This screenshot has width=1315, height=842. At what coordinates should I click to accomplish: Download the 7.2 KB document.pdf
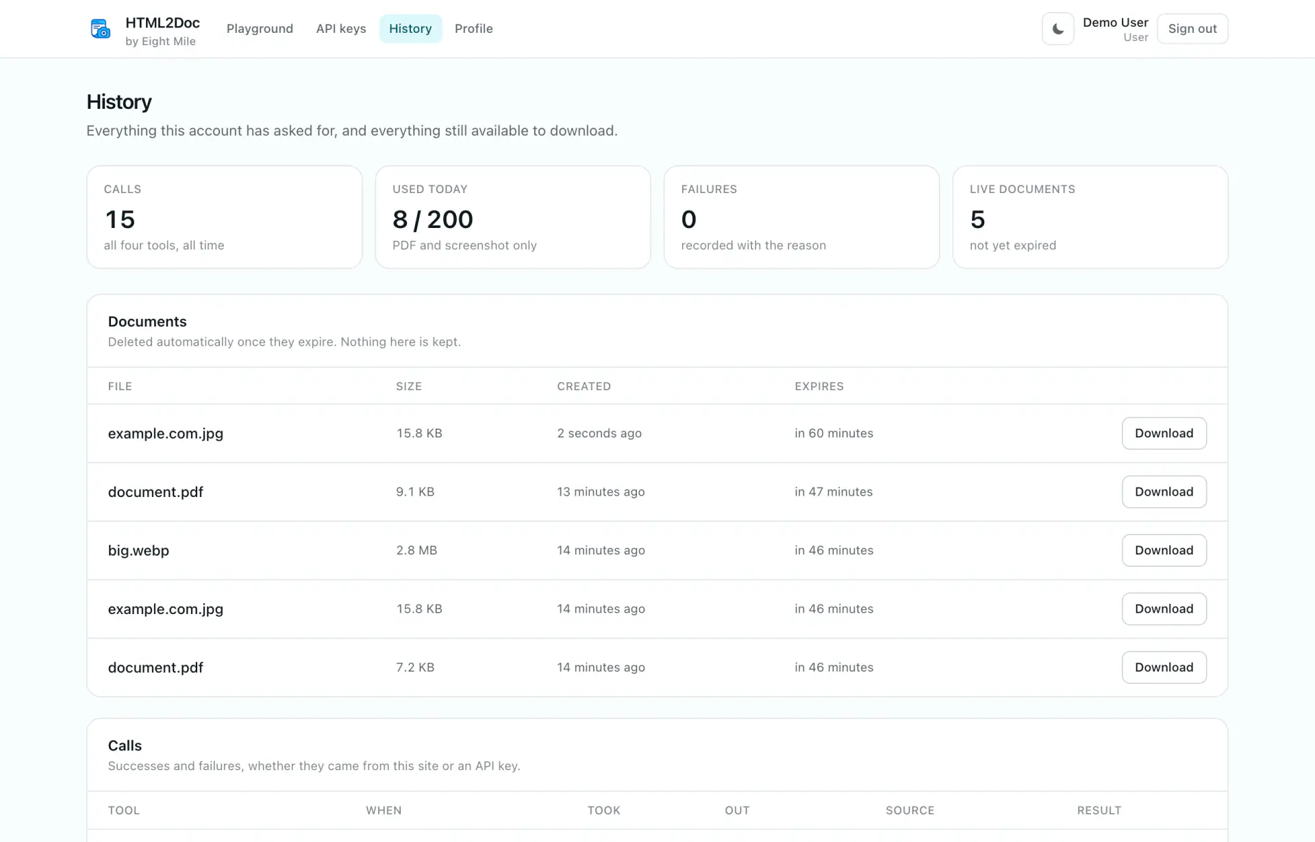1164,667
